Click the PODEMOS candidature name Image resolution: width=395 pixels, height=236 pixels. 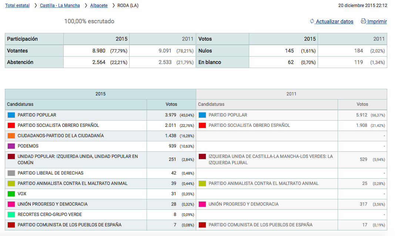(x=28, y=146)
